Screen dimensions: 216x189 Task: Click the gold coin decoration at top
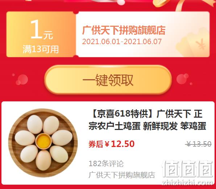tap(161, 3)
